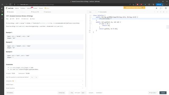Open the editor settings gear icon
Viewport: 169px width, 95px height.
164,12
